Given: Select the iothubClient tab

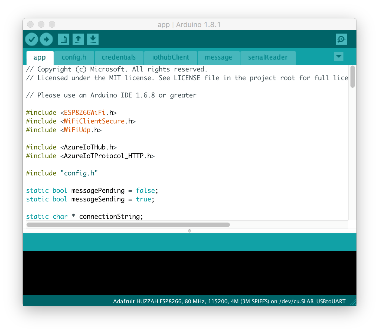Looking at the screenshot, I should pyautogui.click(x=171, y=58).
